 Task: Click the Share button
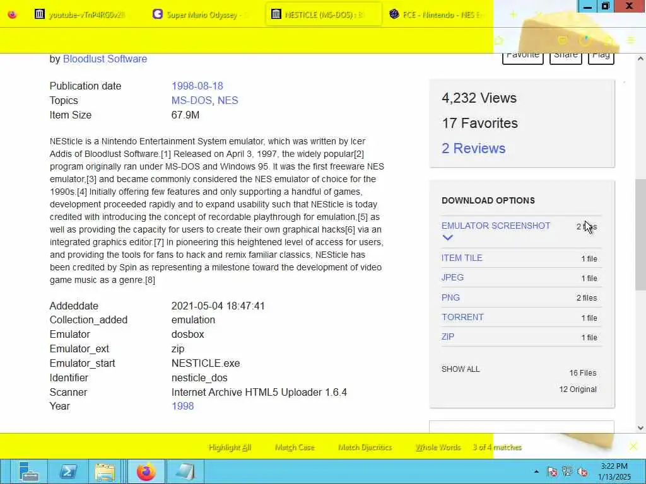coord(566,57)
